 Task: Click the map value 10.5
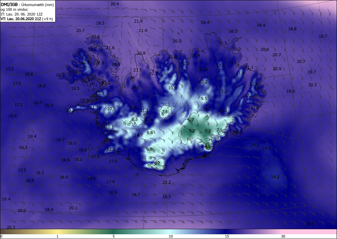pyautogui.click(x=111, y=109)
